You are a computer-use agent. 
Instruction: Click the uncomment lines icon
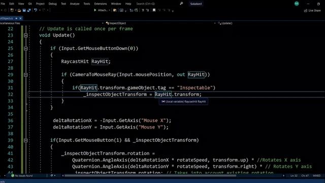pos(136,10)
